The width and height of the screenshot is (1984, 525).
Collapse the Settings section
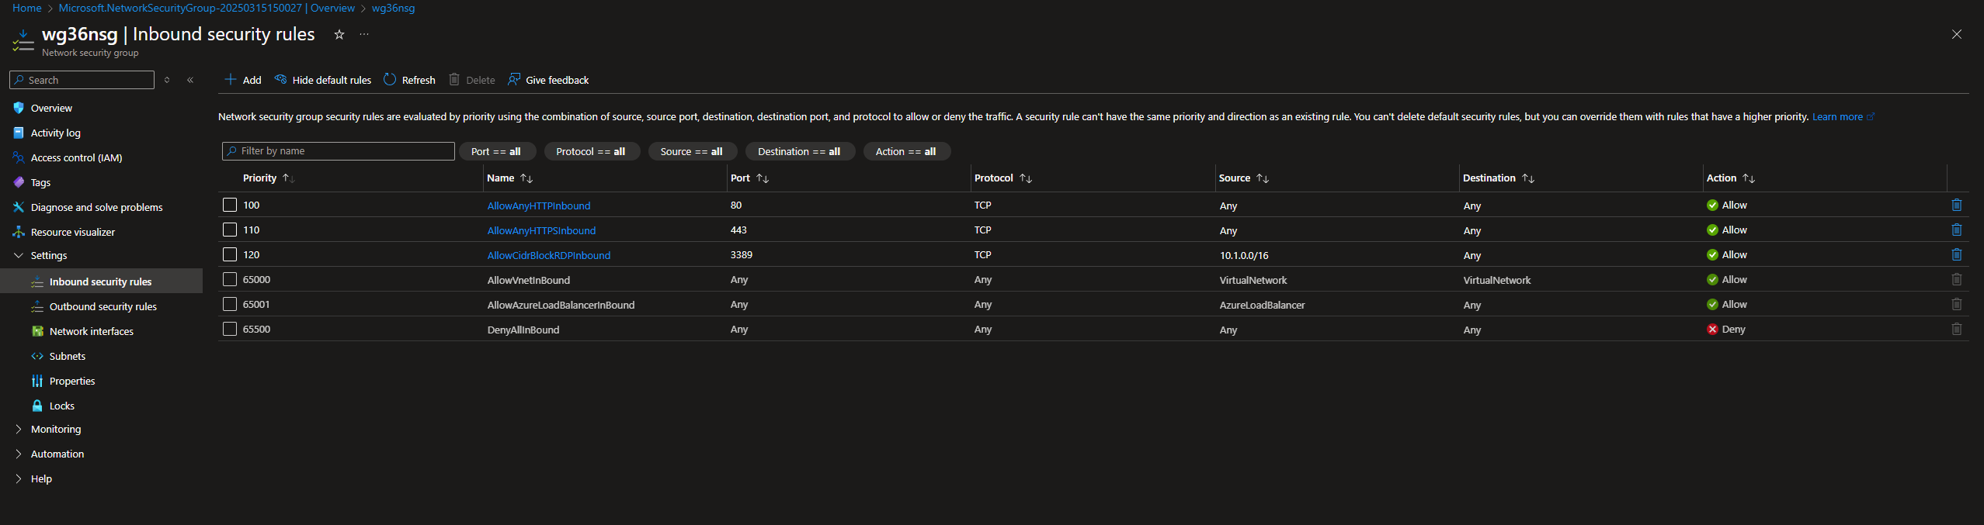pyautogui.click(x=19, y=255)
